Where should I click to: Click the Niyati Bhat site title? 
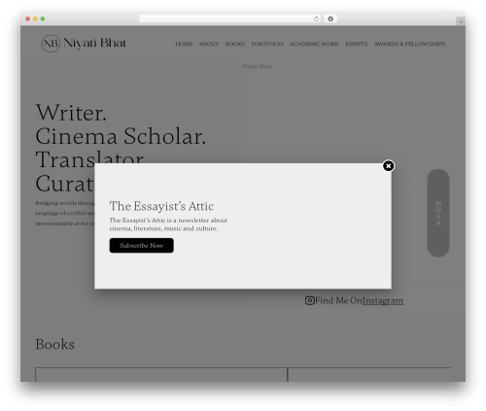(94, 43)
